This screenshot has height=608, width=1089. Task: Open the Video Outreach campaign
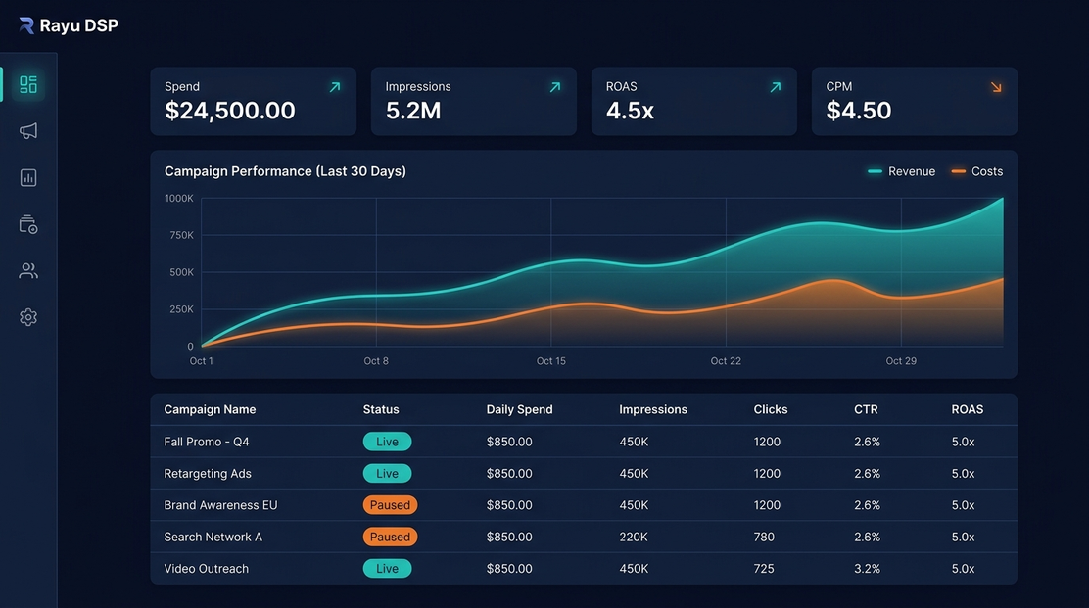point(207,569)
